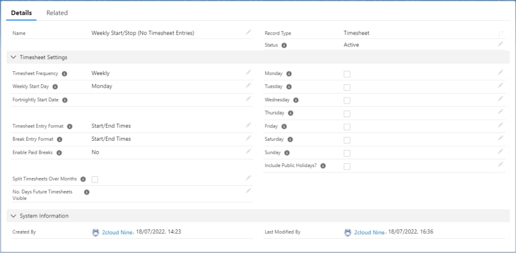Collapse the System Information section
The image size is (516, 253).
click(13, 216)
